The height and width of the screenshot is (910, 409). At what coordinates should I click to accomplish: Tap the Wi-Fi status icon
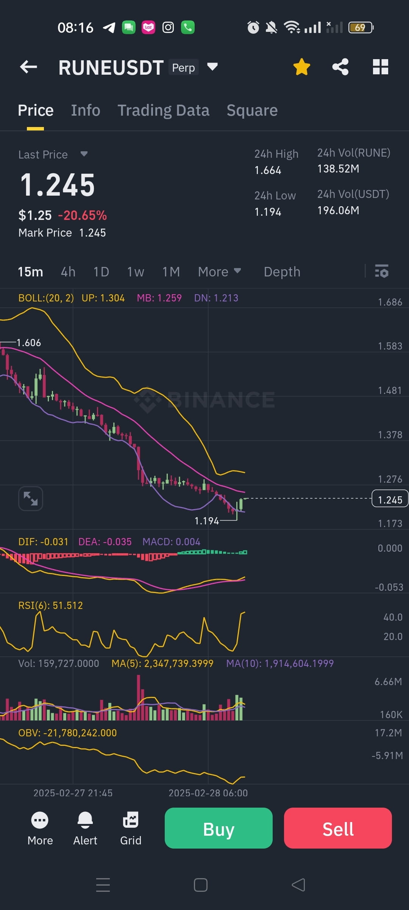coord(292,27)
